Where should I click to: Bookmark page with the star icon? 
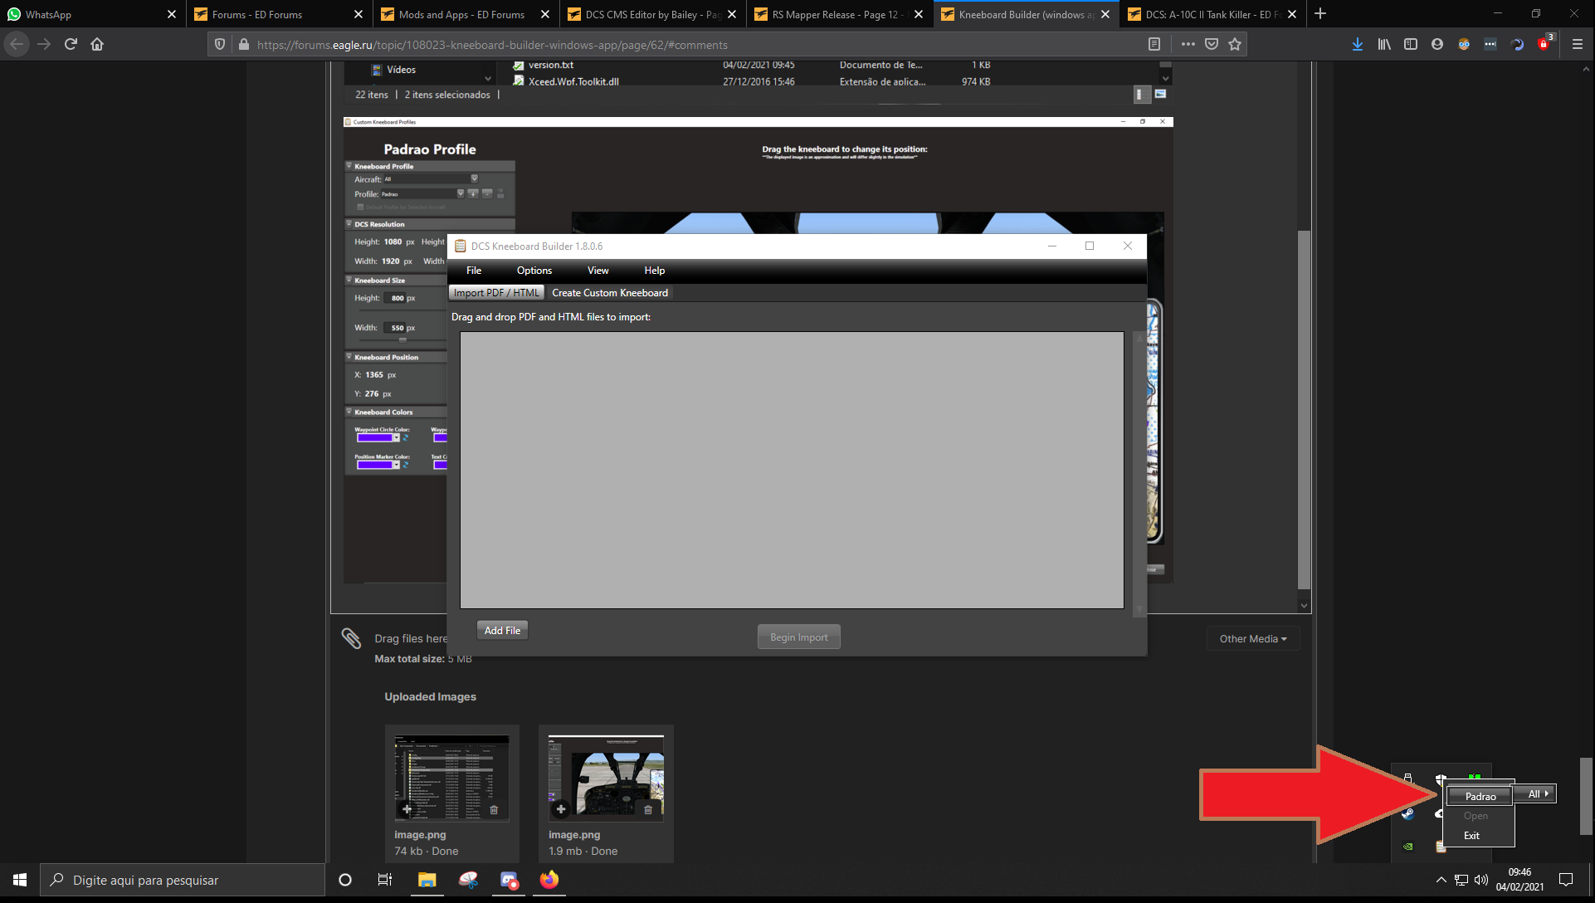(x=1235, y=45)
